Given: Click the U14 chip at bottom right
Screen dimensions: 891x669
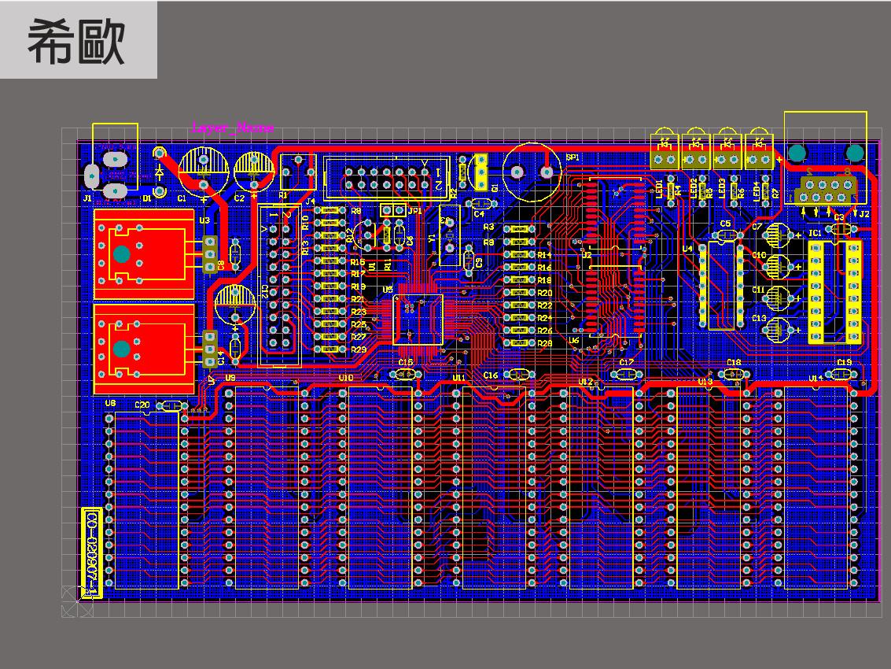Looking at the screenshot, I should [x=816, y=488].
